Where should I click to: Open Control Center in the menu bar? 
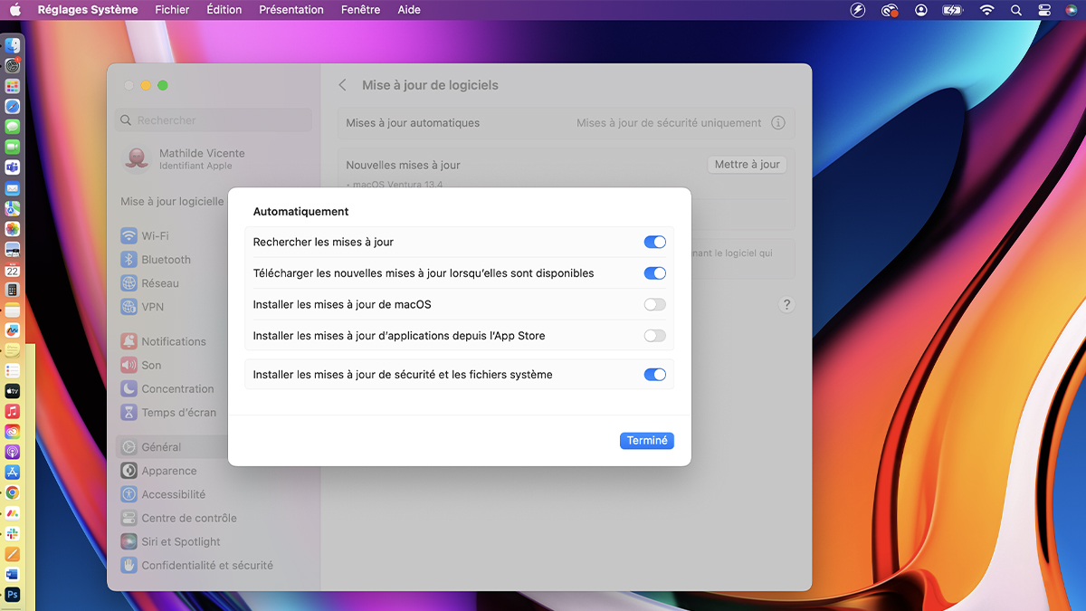(x=1044, y=10)
